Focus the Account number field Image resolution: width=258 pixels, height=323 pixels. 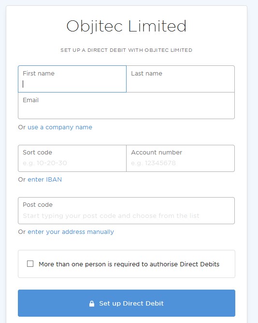(x=181, y=158)
